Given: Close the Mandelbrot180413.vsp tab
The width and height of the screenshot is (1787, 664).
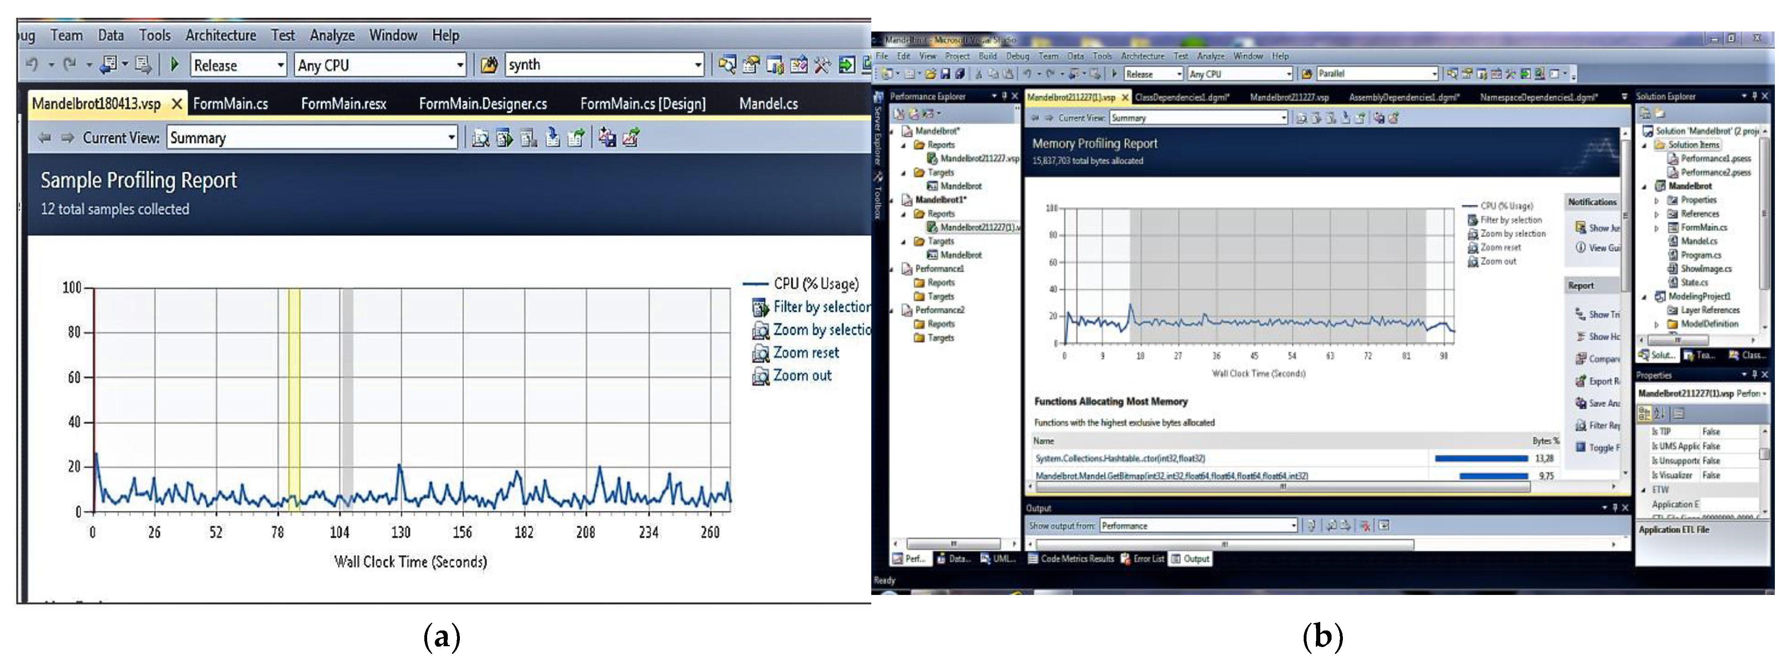Looking at the screenshot, I should coord(177,104).
